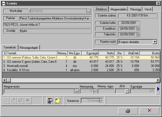Increase Garancia months with up arrow
Image resolution: width=162 pixels, height=117 pixels.
(101, 99)
